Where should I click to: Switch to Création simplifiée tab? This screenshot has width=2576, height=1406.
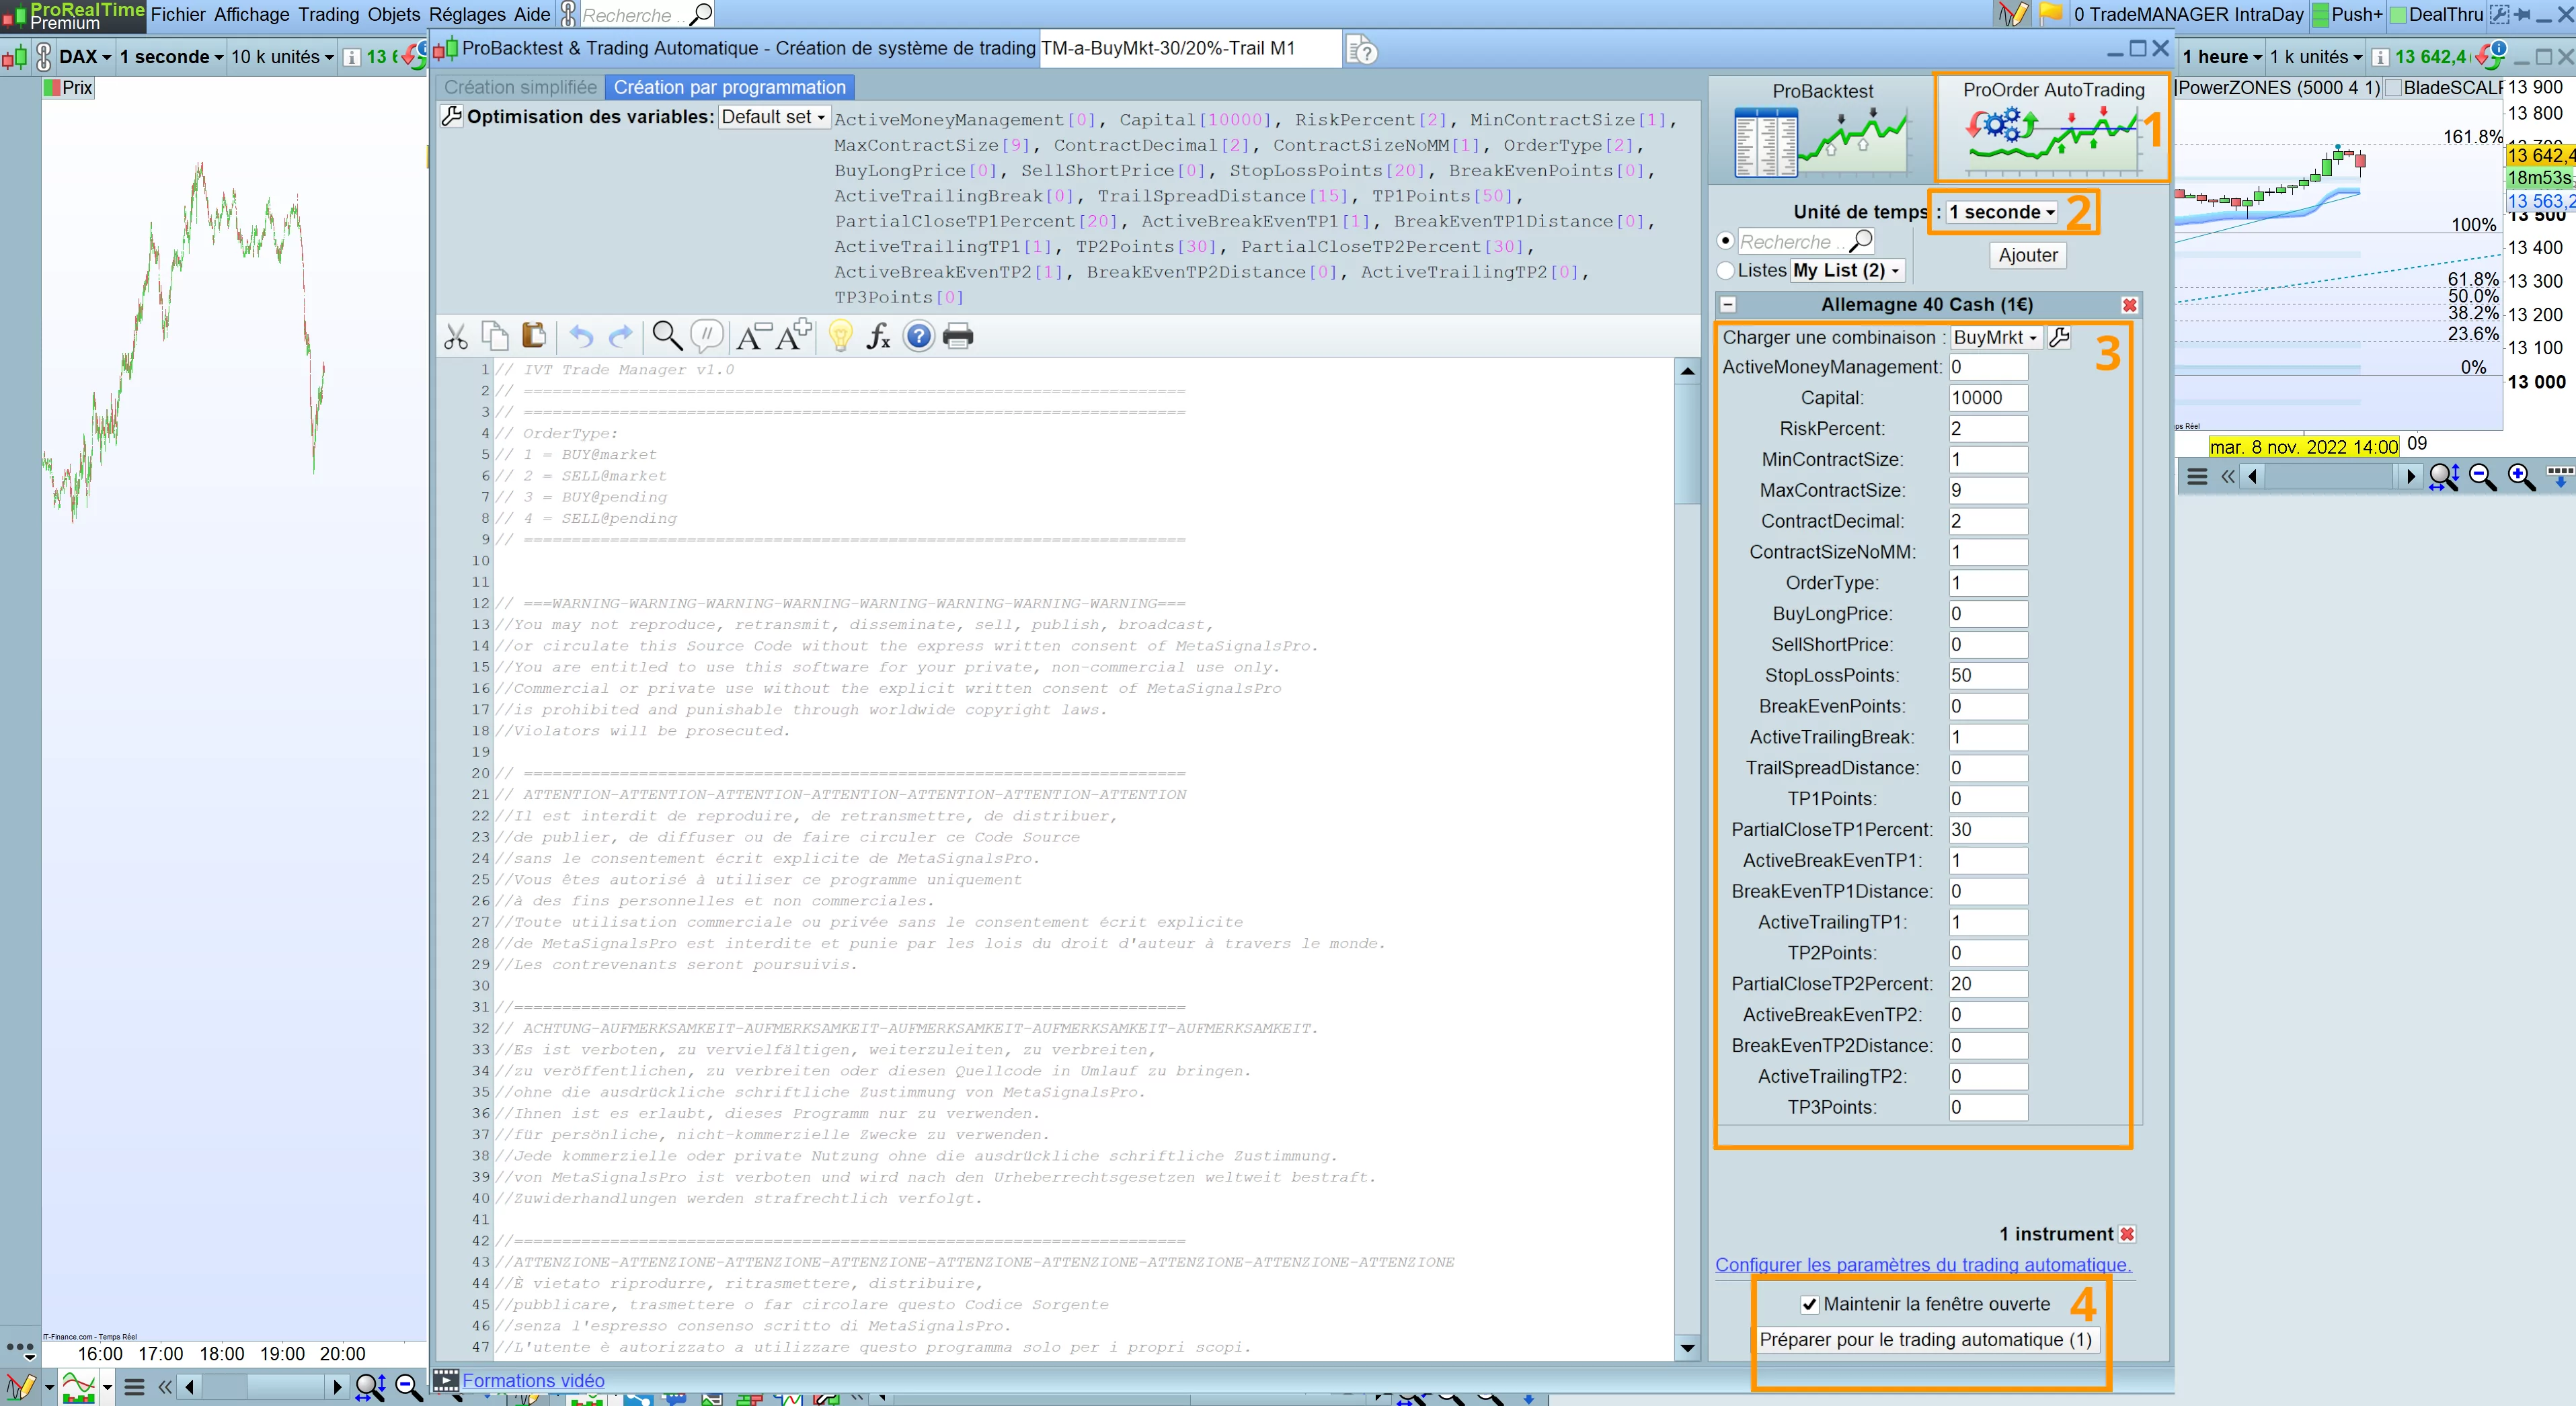pos(520,88)
